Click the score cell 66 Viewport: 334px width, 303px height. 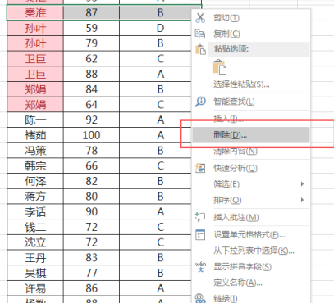point(91,165)
